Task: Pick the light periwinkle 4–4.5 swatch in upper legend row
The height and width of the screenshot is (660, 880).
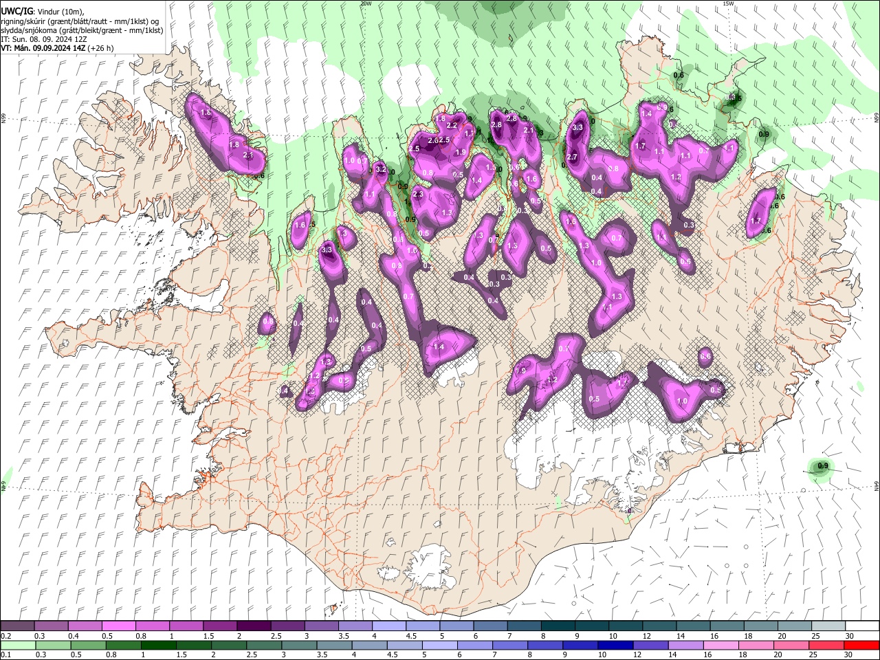Action: (388, 626)
